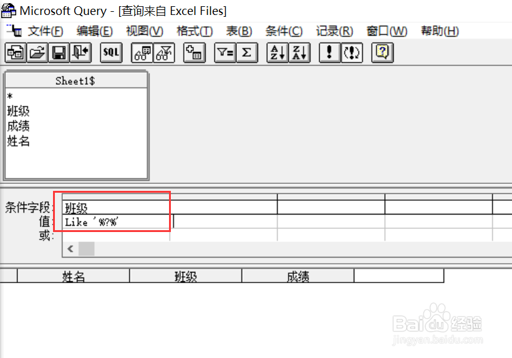Click the Help question mark icon

(382, 52)
